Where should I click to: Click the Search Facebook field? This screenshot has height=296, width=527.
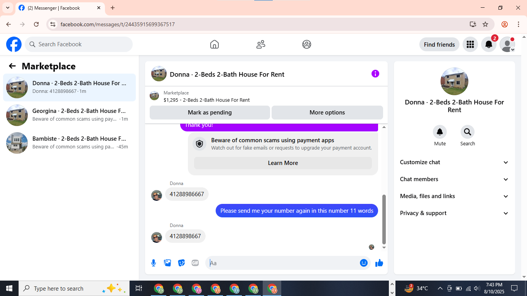click(x=79, y=44)
